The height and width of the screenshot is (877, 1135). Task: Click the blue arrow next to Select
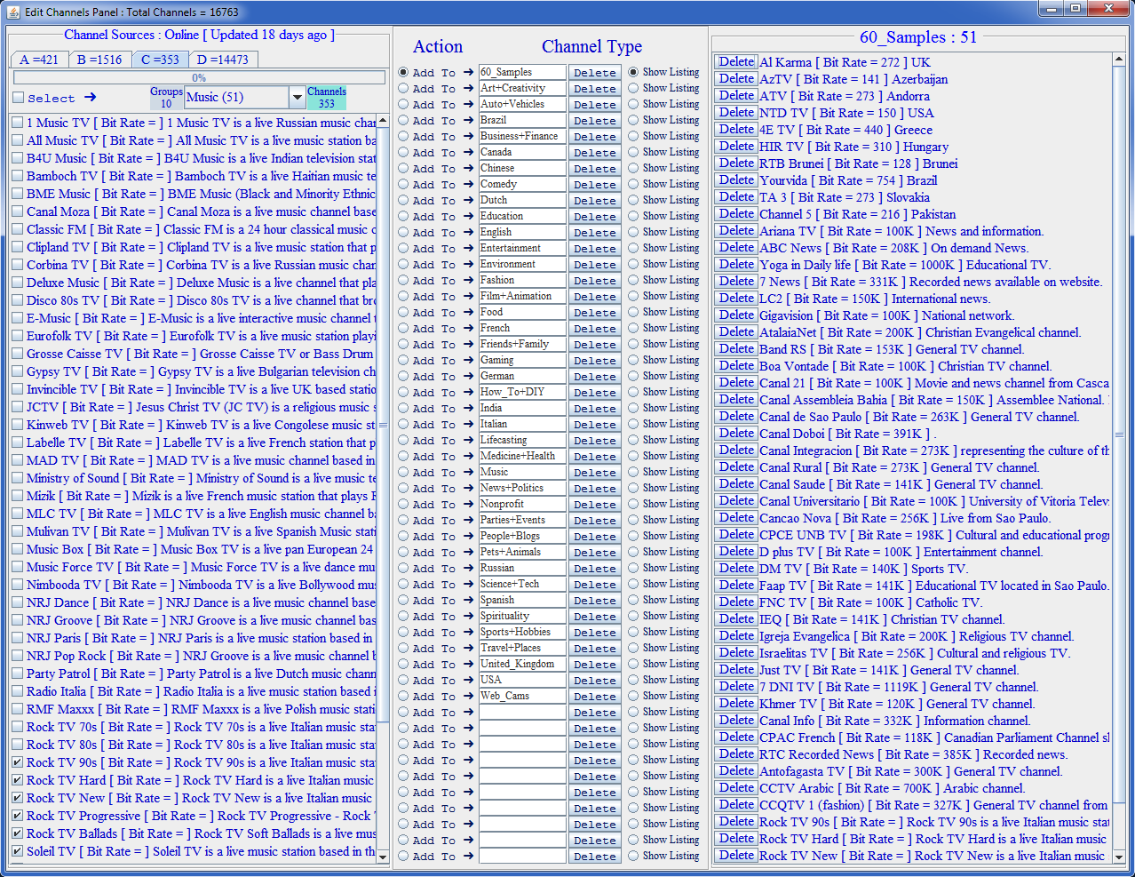pos(90,97)
